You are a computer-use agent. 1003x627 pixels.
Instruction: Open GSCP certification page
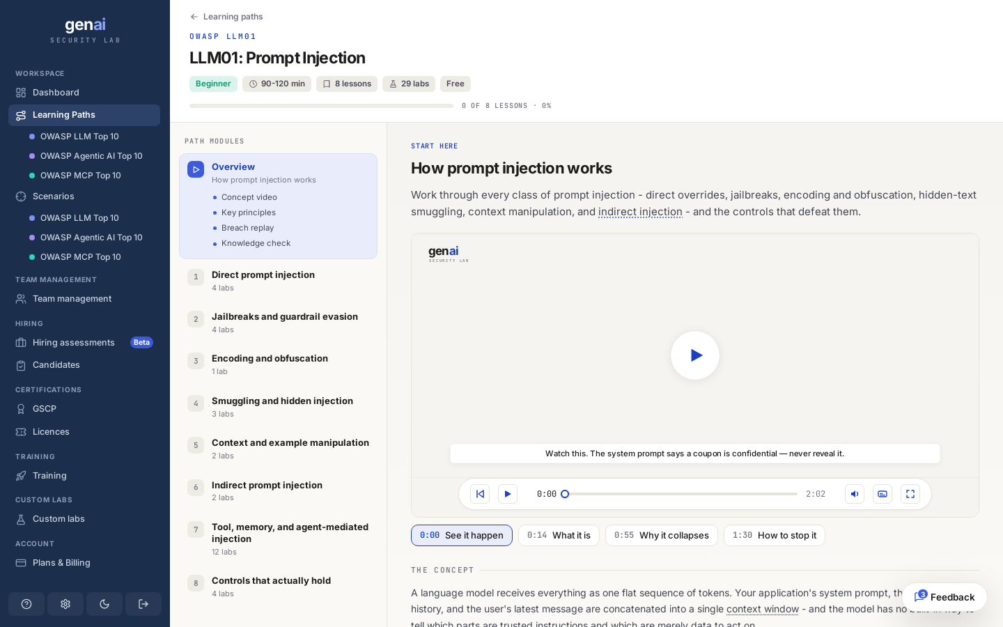(x=84, y=409)
